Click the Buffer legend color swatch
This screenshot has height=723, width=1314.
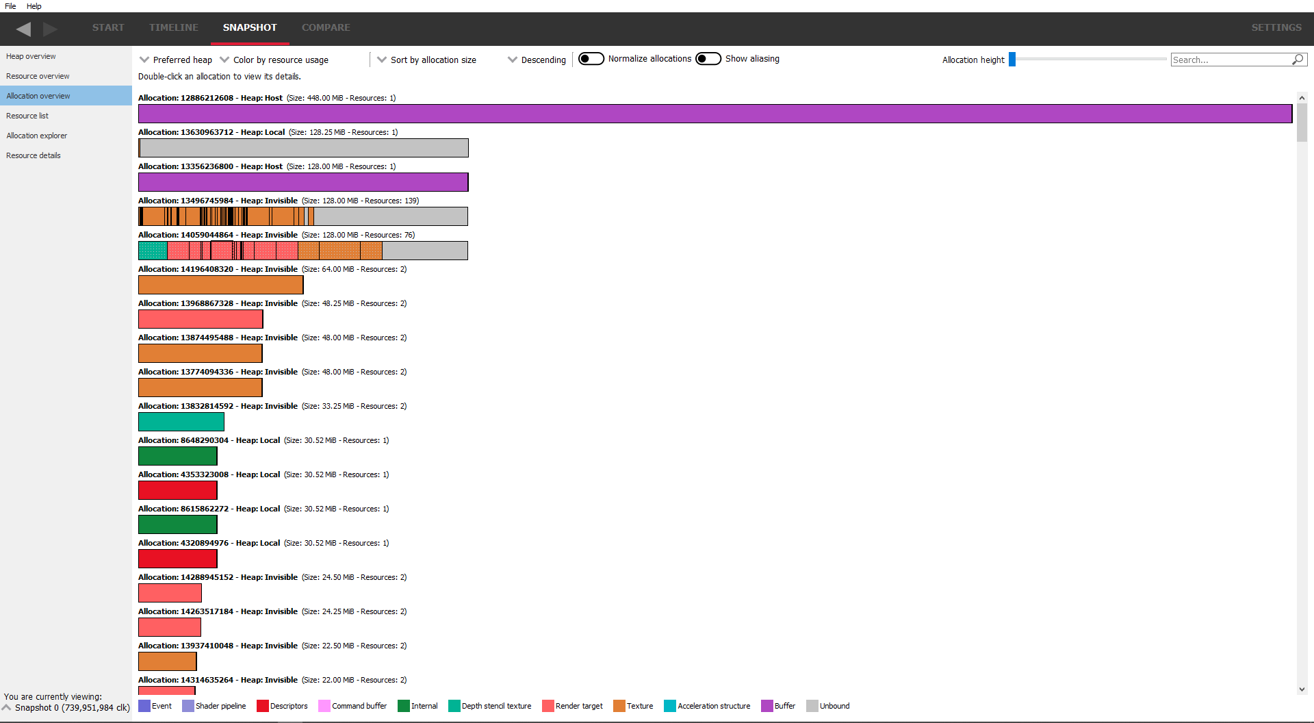pyautogui.click(x=766, y=706)
